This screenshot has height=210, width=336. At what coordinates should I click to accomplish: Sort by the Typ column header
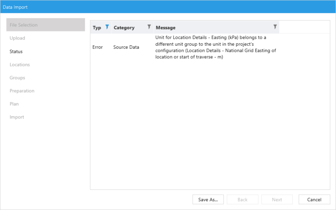[x=97, y=28]
